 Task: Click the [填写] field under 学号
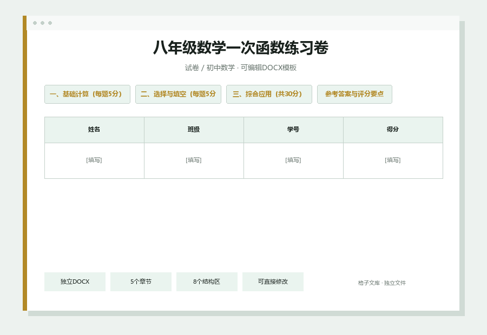(x=293, y=160)
